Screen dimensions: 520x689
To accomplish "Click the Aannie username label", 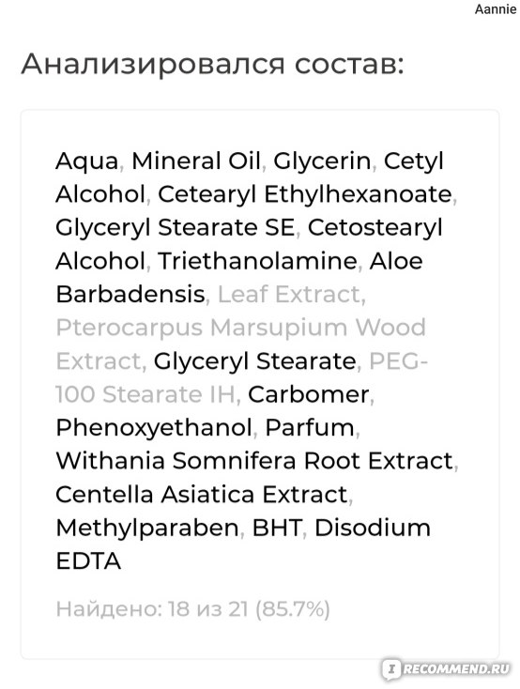I will coord(496,9).
